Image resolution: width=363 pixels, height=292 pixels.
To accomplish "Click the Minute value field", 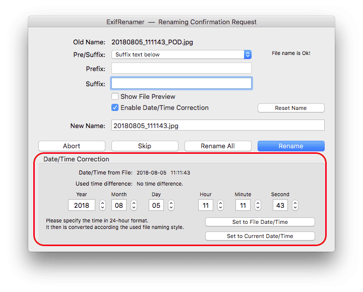I will point(243,205).
